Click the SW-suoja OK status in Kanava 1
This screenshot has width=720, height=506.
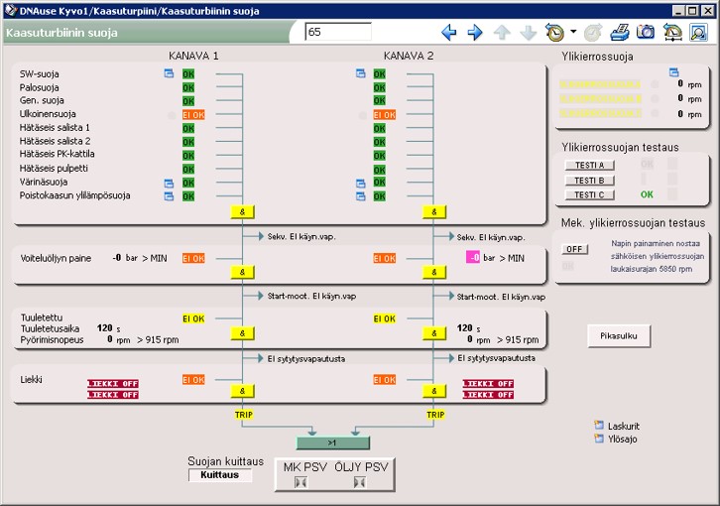(188, 74)
